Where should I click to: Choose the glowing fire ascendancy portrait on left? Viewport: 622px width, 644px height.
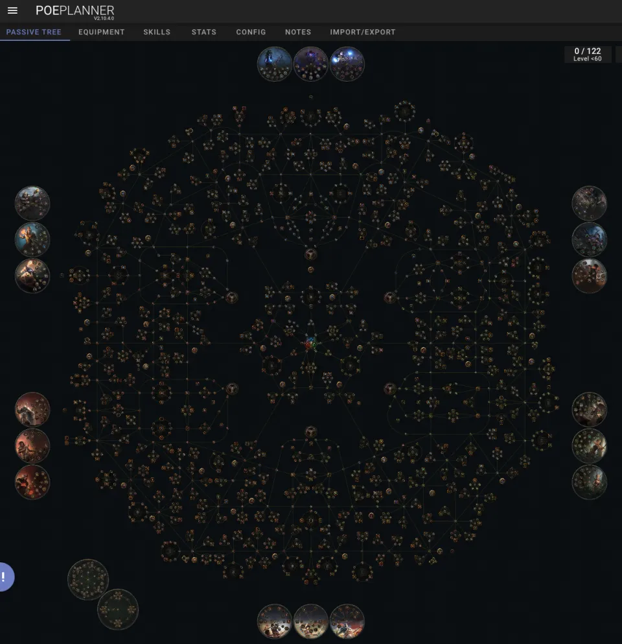coord(32,239)
